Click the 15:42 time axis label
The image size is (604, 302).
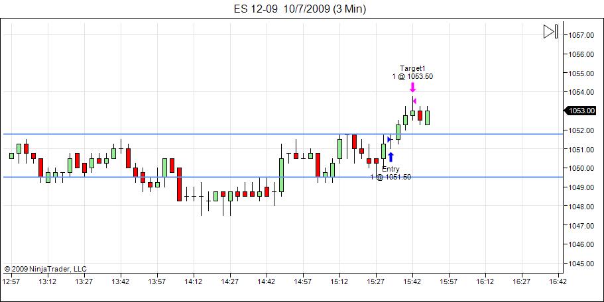[x=412, y=281]
